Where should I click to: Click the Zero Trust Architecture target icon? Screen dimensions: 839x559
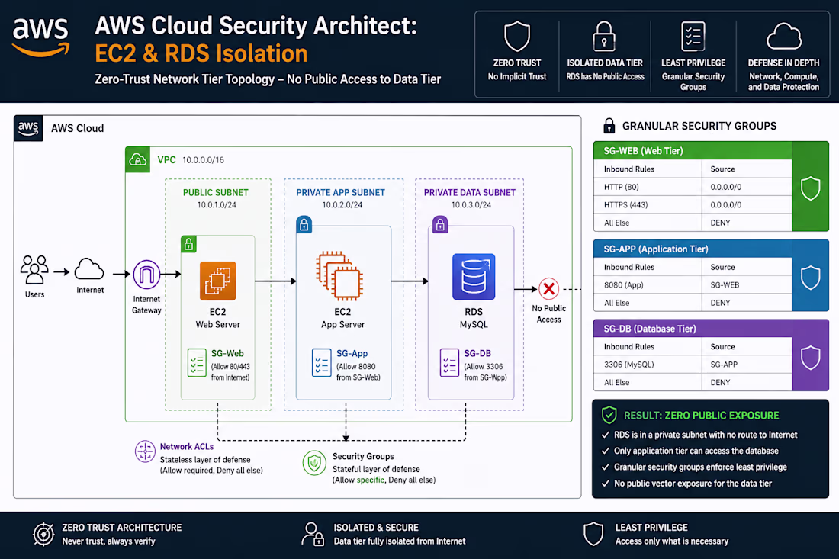(x=44, y=534)
